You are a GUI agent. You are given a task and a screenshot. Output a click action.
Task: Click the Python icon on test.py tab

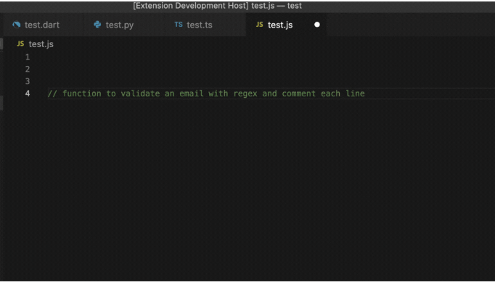(x=97, y=25)
